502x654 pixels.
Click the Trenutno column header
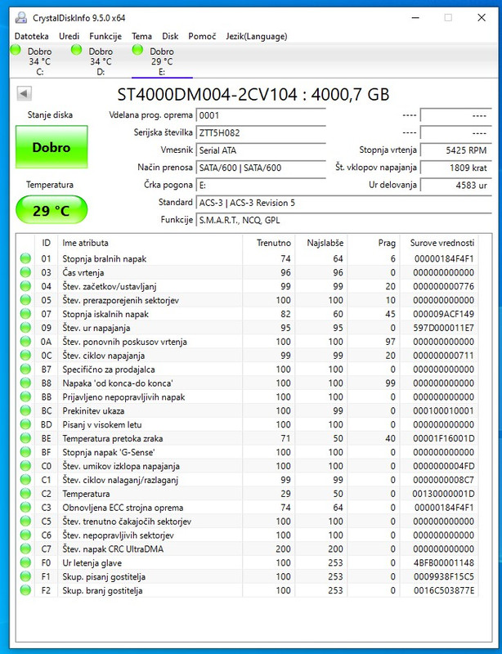point(269,243)
